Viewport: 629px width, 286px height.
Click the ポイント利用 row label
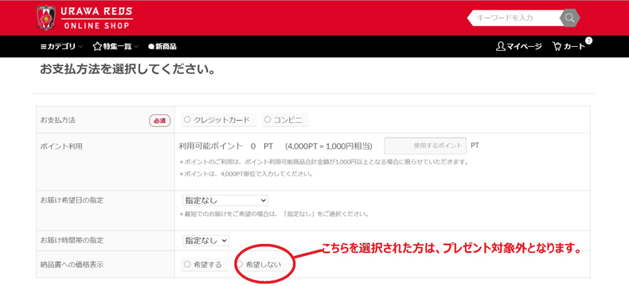pos(61,146)
